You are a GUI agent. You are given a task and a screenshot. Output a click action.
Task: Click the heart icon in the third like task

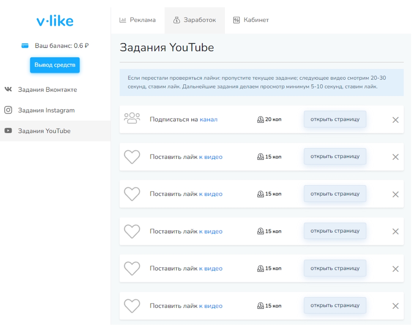coord(132,231)
